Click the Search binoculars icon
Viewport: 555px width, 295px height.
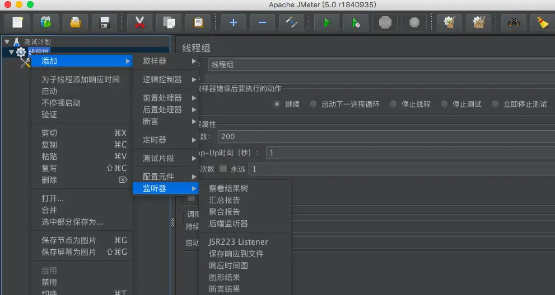(514, 22)
